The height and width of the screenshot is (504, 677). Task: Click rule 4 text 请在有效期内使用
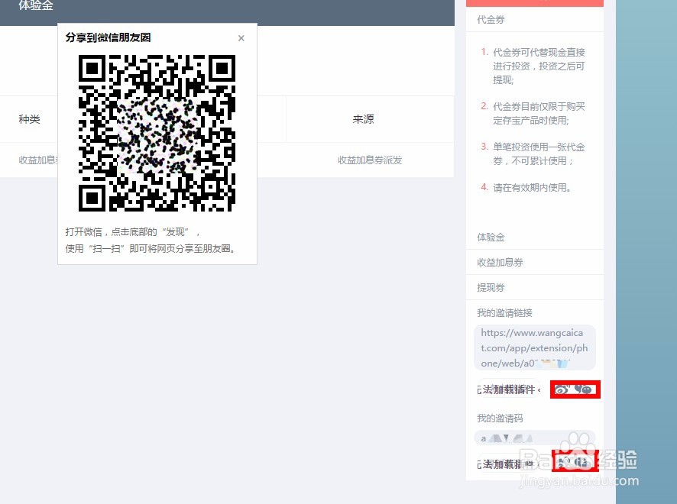point(532,187)
